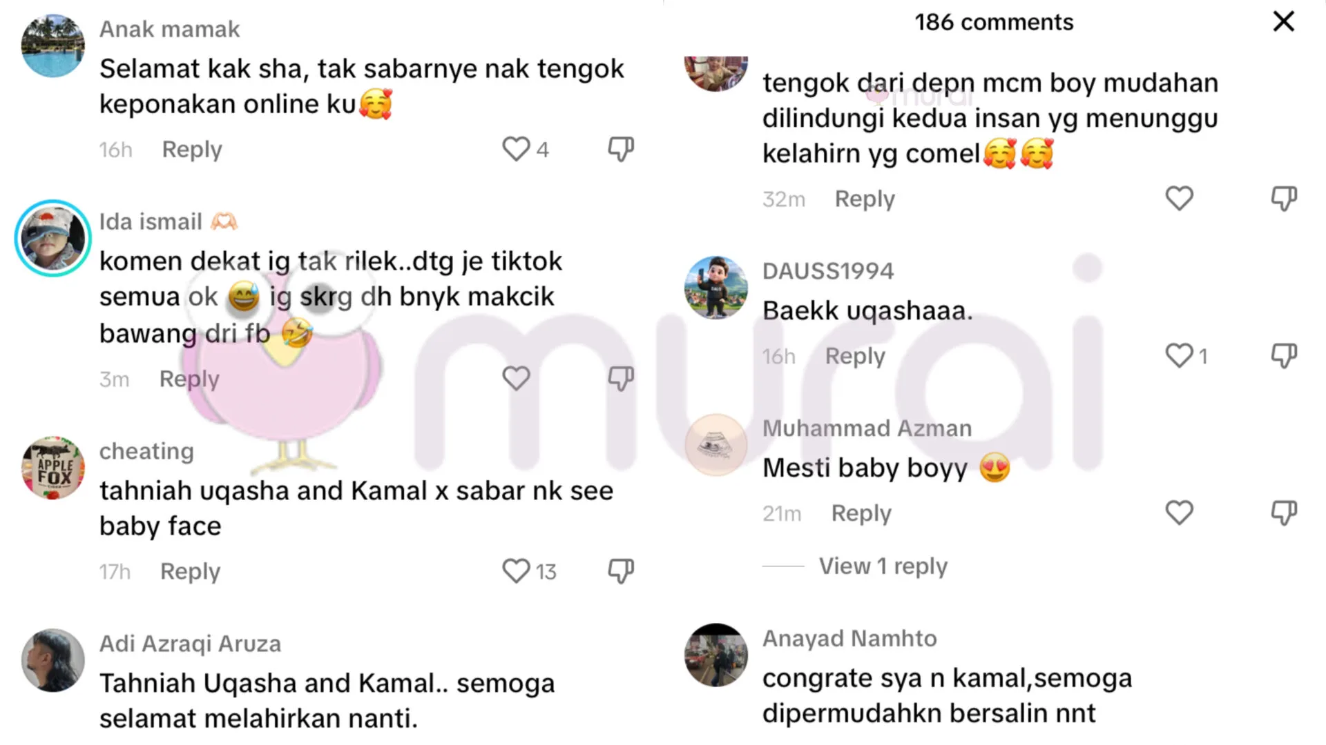1326x745 pixels.
Task: Like Ida ismail's comment
Action: click(x=516, y=378)
